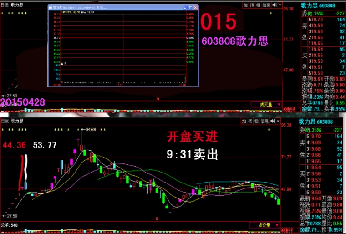Click the arrow-to-bar icon in the upper chart toolbar

coord(274,5)
